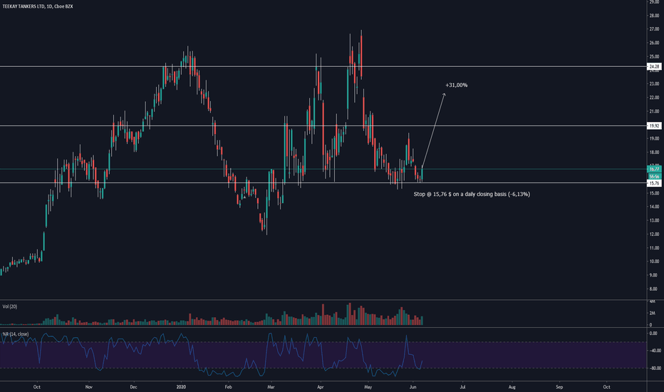
Task: Click the 2020 label on time axis
Action: pyautogui.click(x=181, y=387)
